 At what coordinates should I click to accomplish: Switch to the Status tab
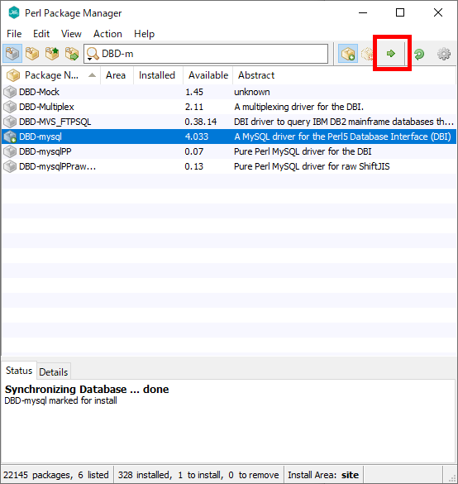click(19, 371)
